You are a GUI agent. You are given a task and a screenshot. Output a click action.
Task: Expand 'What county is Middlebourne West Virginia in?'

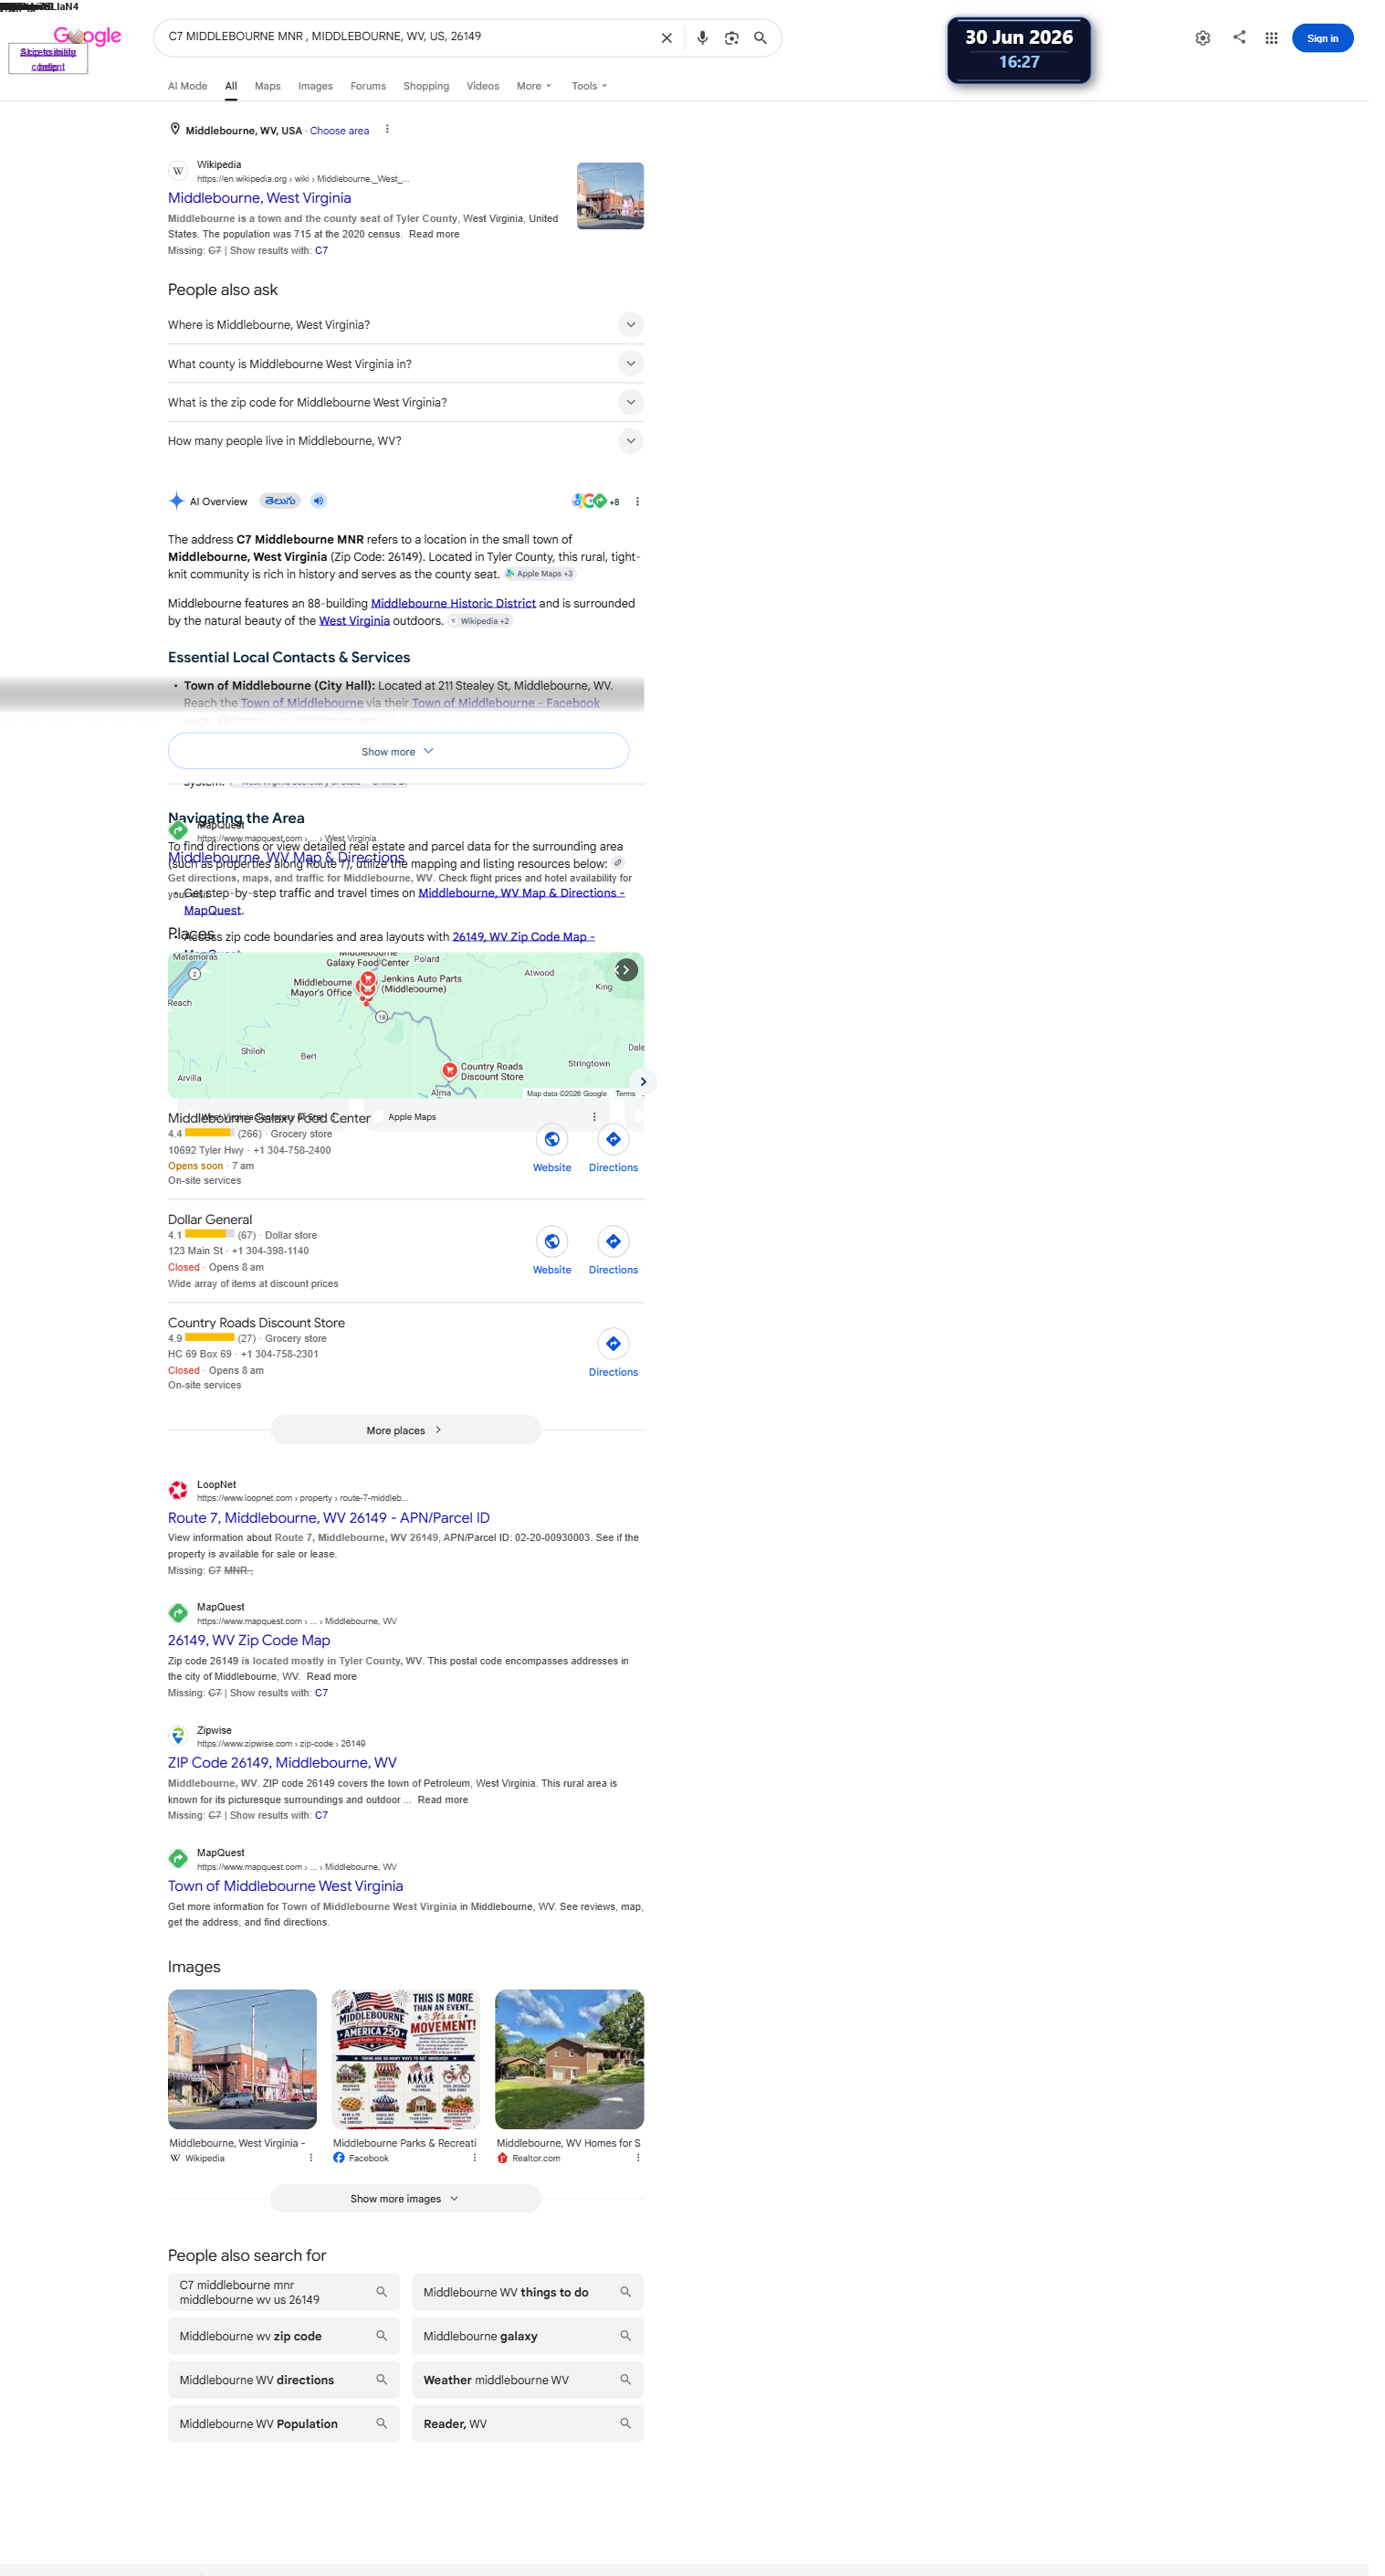point(405,364)
